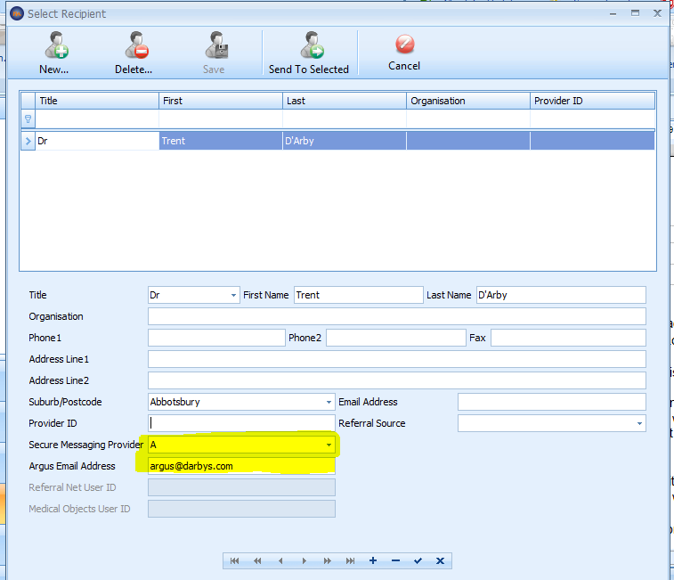Click the Save floppy-disk icon
This screenshot has width=674, height=580.
click(x=216, y=45)
